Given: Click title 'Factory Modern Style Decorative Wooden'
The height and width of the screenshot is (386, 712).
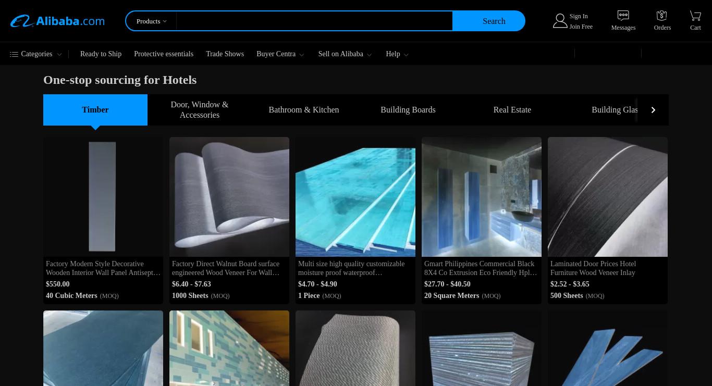Looking at the screenshot, I should (x=103, y=268).
